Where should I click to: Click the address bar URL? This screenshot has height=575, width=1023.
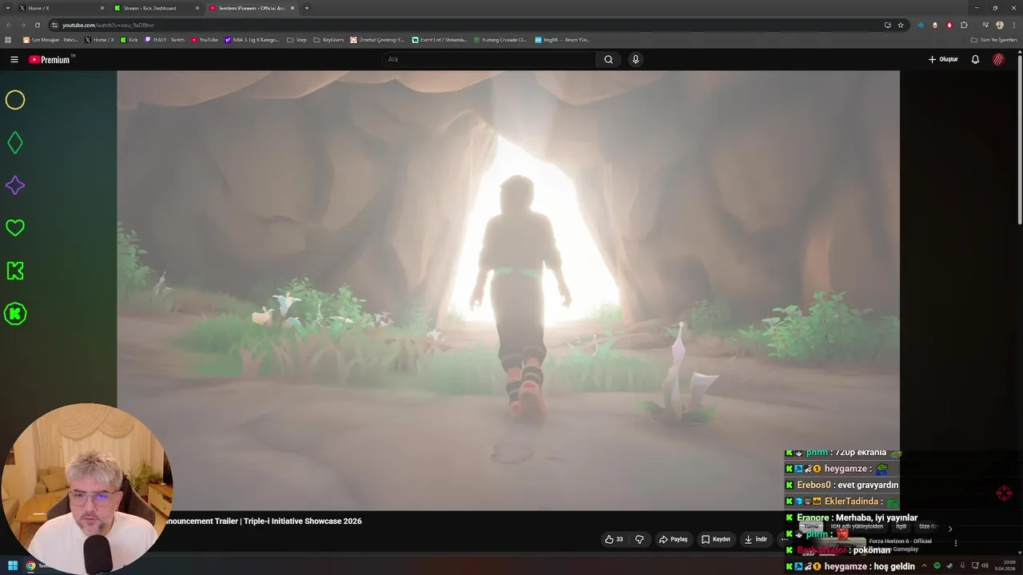coord(108,25)
